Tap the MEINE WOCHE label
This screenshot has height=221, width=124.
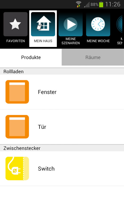tap(98, 41)
